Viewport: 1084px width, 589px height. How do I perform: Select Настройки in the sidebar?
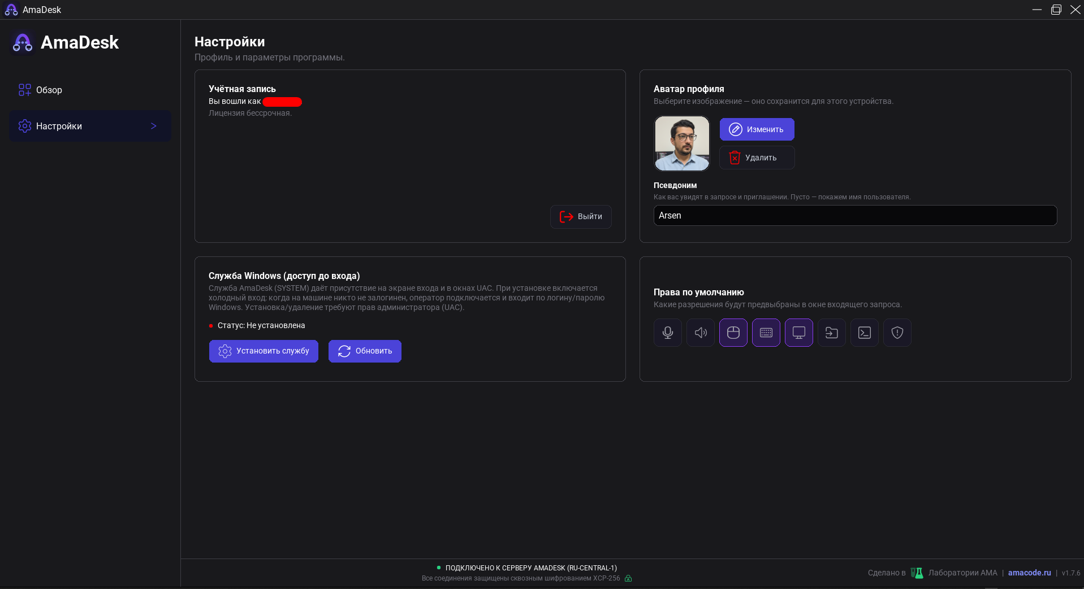click(x=90, y=126)
